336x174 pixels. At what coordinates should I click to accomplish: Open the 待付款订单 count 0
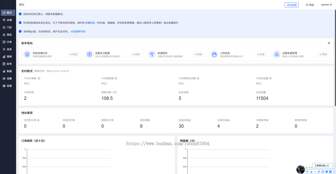point(25,126)
